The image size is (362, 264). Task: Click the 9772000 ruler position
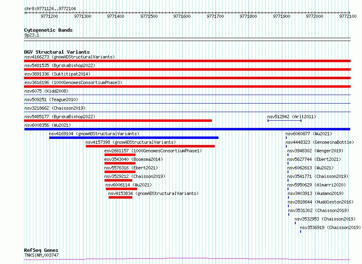315,16
